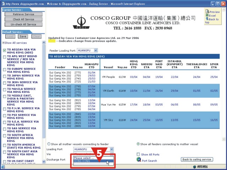
Task: Check TO S.E.A. SERVICE VIA HONG KONG
Action: [x=5, y=122]
